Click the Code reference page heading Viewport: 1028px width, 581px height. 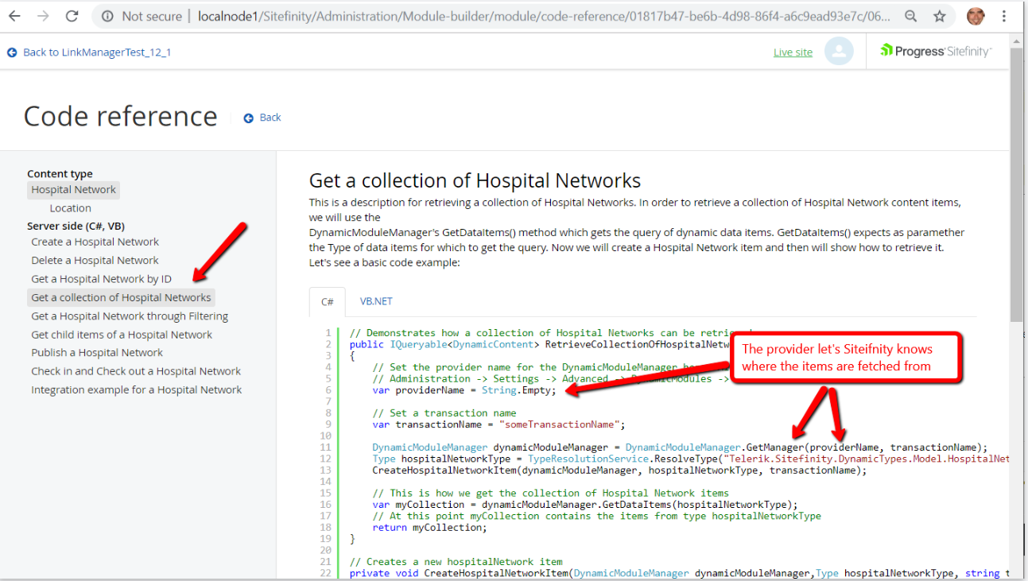(x=120, y=117)
